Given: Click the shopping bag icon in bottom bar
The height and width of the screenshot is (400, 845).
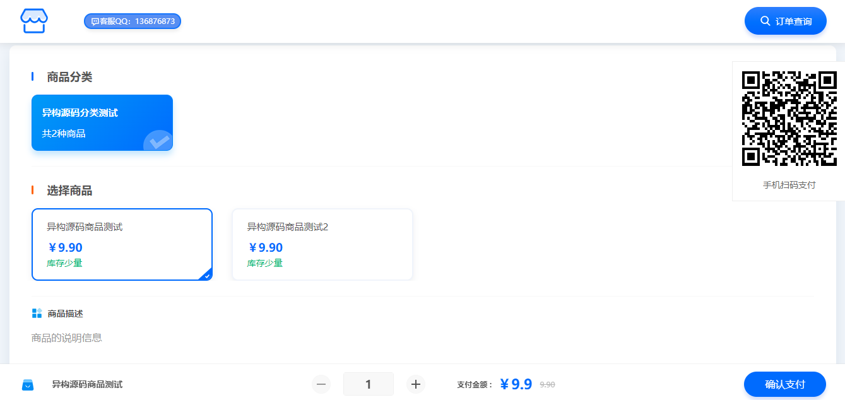Looking at the screenshot, I should point(28,385).
